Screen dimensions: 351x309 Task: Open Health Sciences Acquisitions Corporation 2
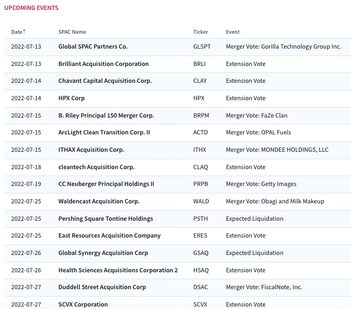[118, 270]
